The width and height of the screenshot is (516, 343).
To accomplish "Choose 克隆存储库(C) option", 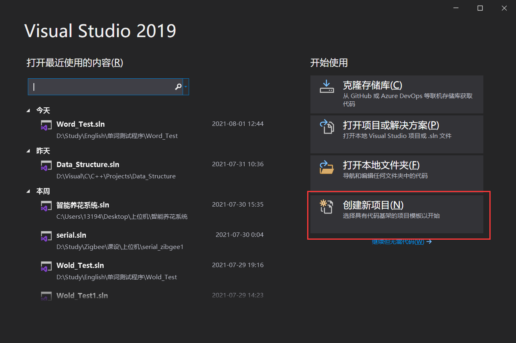I will [x=397, y=94].
